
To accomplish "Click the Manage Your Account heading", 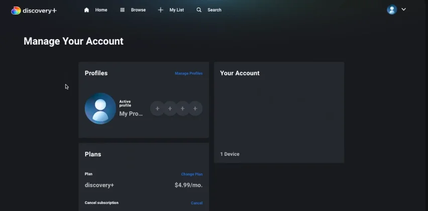I will coord(73,41).
